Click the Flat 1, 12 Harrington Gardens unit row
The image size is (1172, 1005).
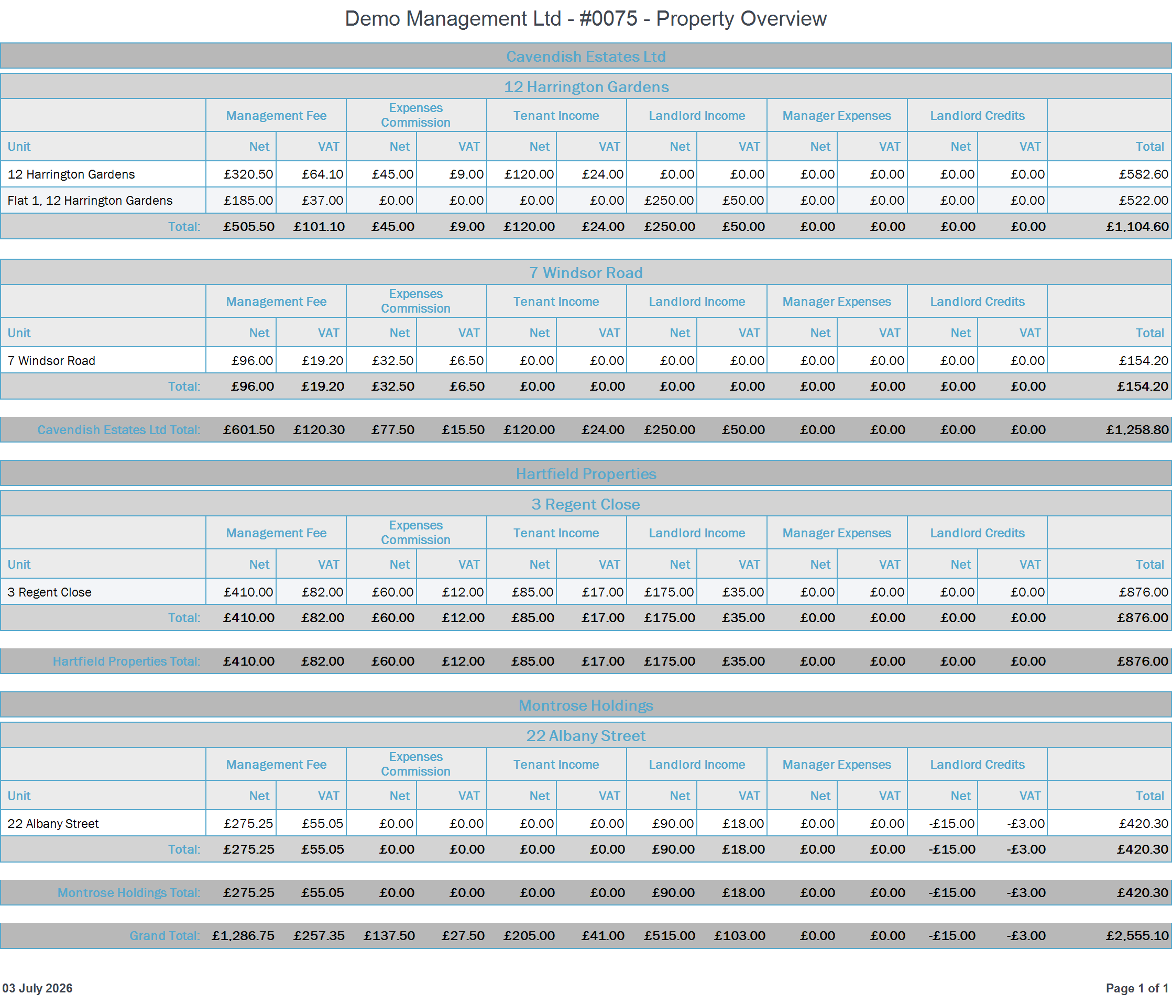click(x=585, y=200)
